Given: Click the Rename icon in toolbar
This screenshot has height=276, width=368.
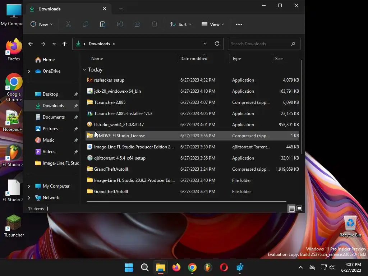Looking at the screenshot, I should point(120,24).
